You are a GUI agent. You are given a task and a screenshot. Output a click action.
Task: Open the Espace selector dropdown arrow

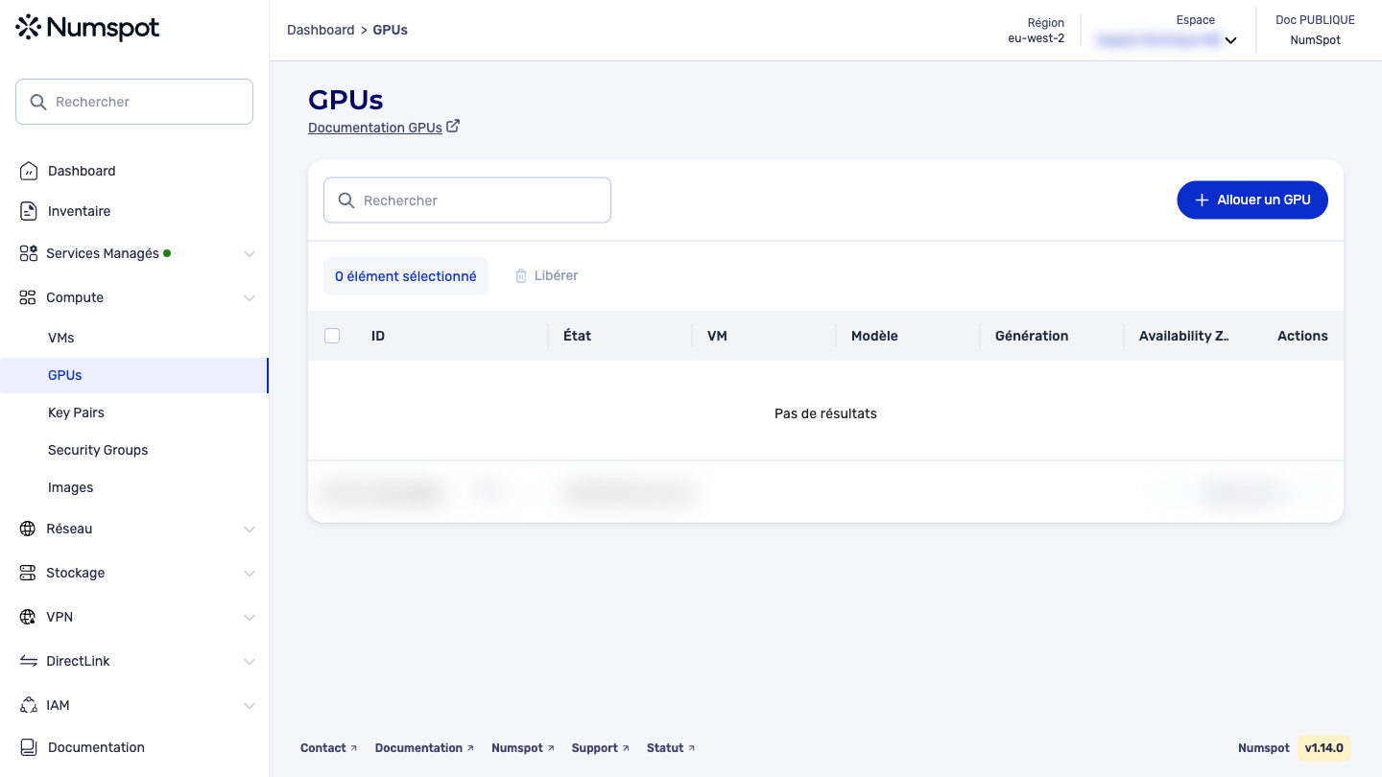pos(1230,40)
